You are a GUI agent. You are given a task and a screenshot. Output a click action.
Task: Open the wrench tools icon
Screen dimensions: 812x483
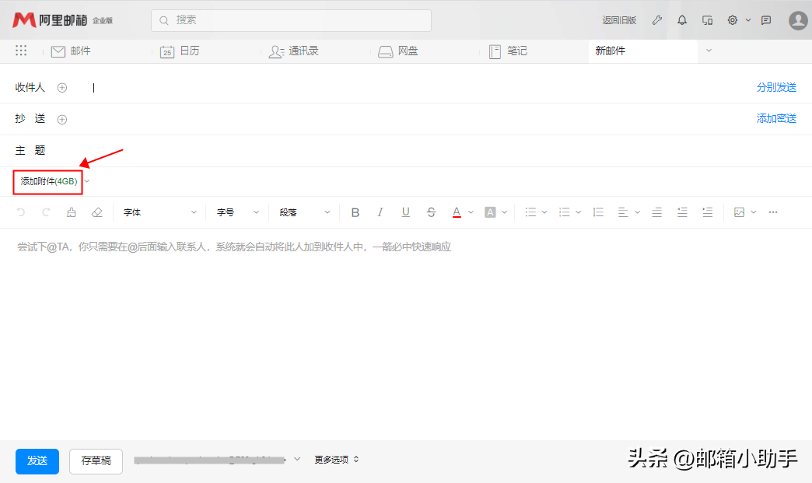click(657, 20)
